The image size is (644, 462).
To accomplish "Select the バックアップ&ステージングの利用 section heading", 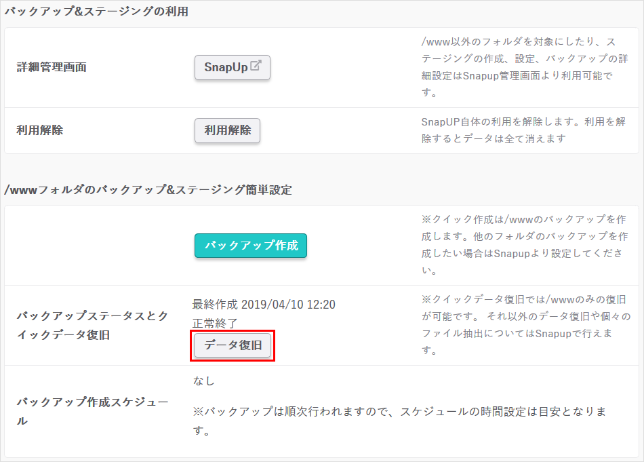I will coord(96,12).
